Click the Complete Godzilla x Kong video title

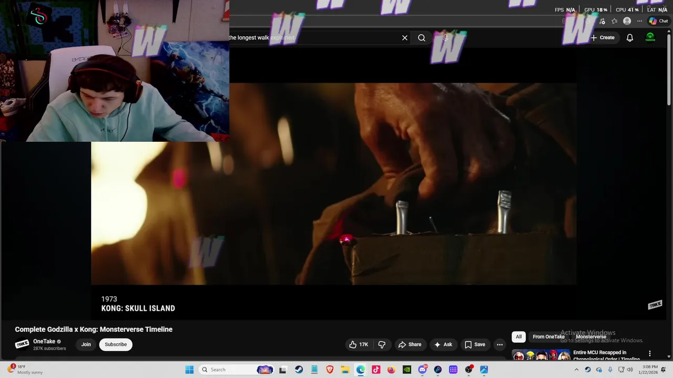(94, 329)
